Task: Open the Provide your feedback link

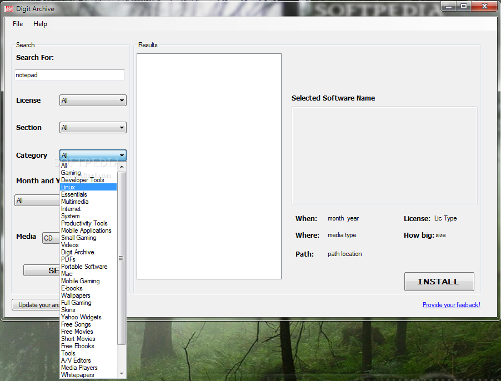Action: [451, 305]
